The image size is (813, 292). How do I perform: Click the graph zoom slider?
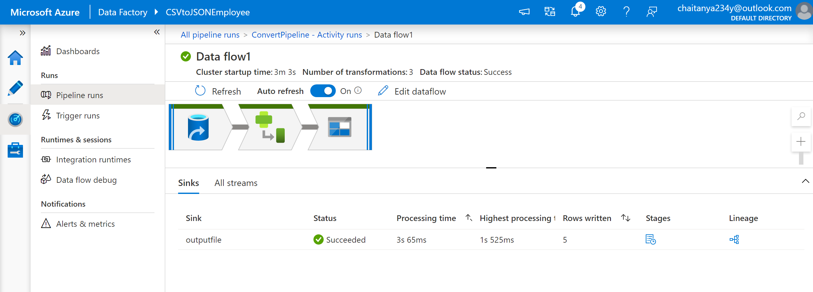[801, 158]
